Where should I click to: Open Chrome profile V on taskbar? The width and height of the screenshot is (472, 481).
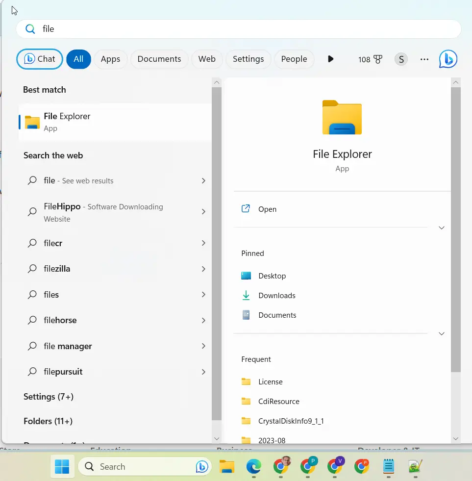click(335, 466)
